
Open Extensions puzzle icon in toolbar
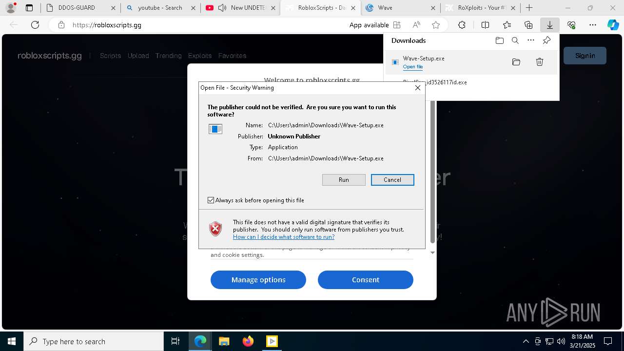(462, 25)
